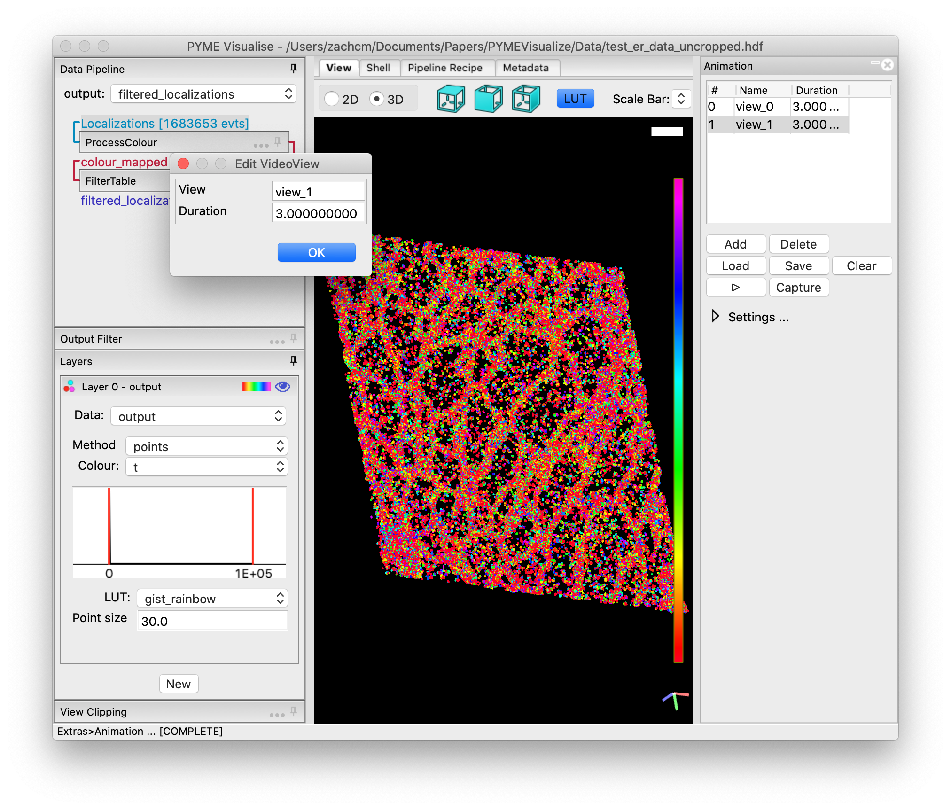Click the third cube view icon

pos(526,99)
